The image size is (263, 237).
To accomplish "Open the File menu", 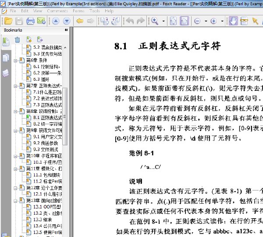I will point(13,11).
